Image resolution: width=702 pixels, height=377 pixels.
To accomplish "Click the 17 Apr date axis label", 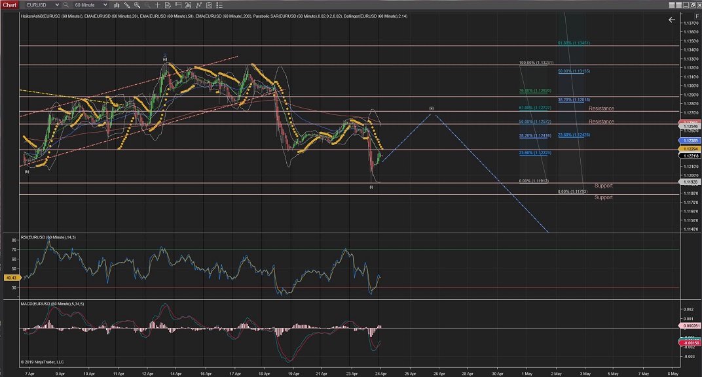I will coord(236,374).
